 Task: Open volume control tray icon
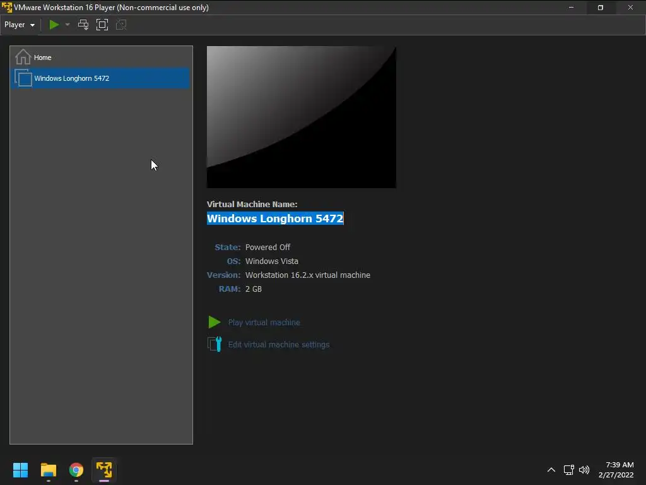tap(584, 470)
